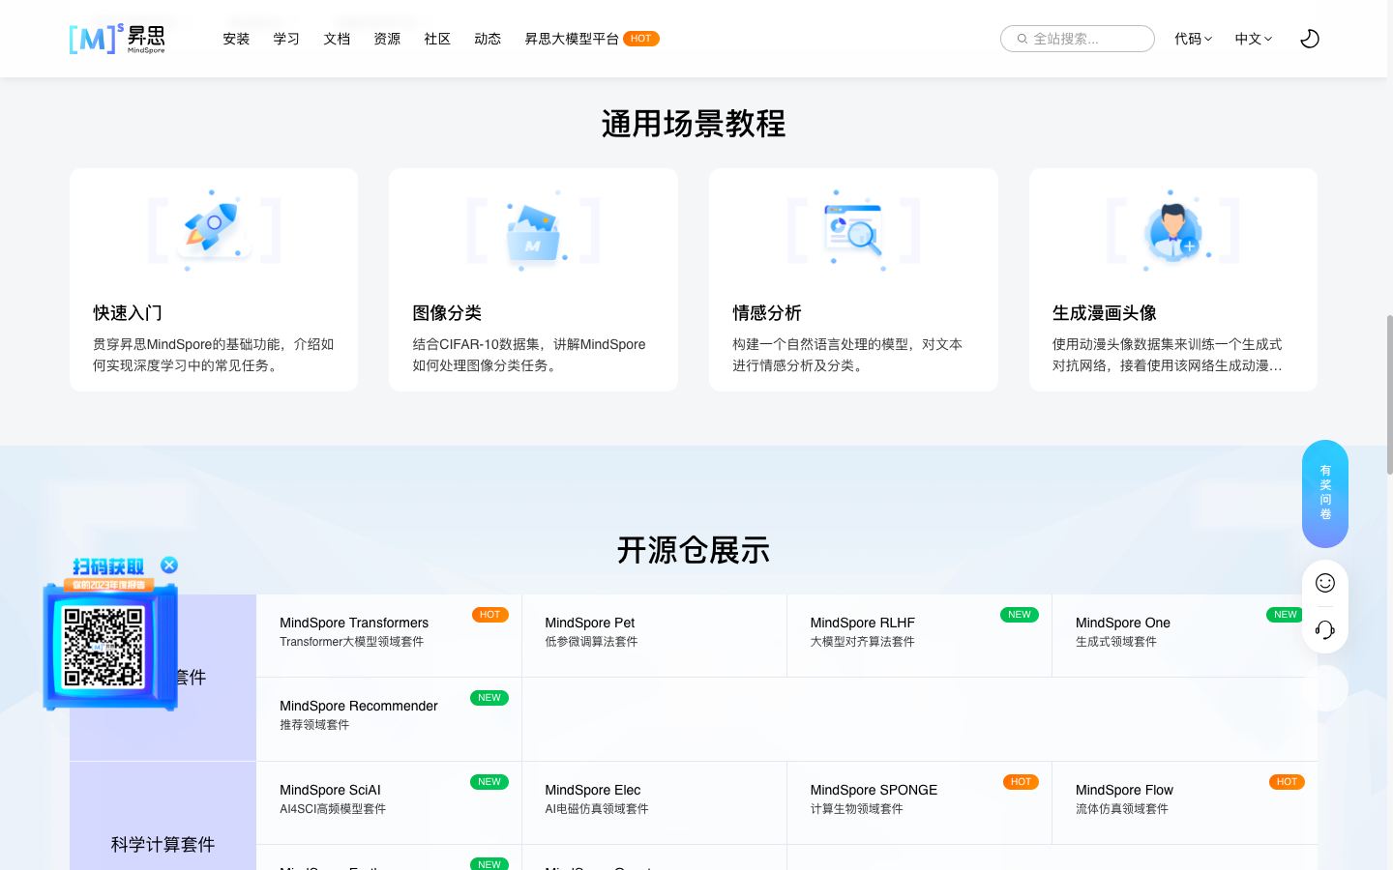Open 昇思大模型平台 link

pyautogui.click(x=572, y=39)
